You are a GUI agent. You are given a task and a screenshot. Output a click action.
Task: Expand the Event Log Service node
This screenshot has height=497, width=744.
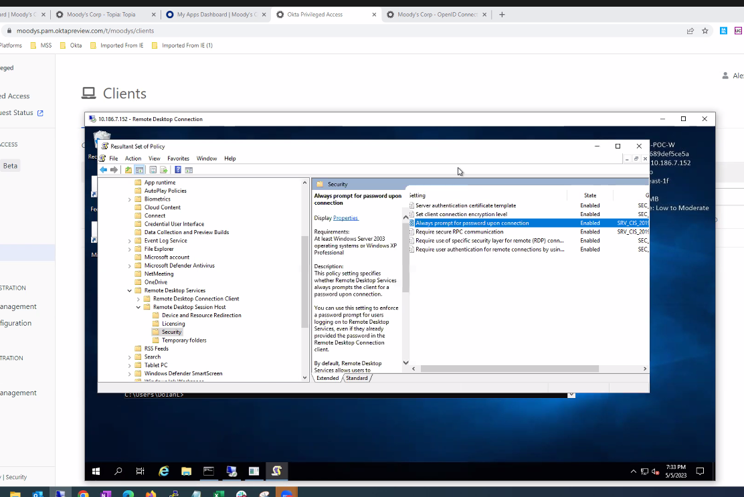pos(130,241)
